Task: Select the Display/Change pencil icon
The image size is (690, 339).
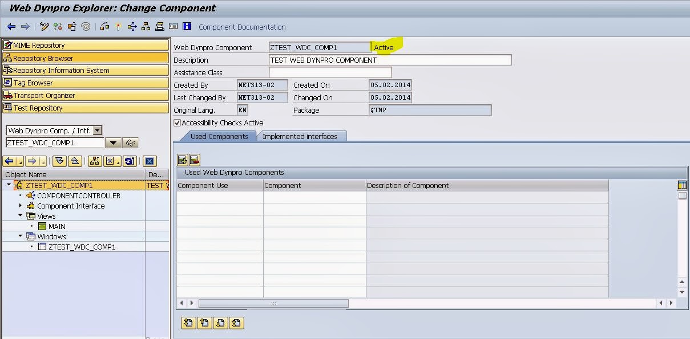Action: coord(44,27)
